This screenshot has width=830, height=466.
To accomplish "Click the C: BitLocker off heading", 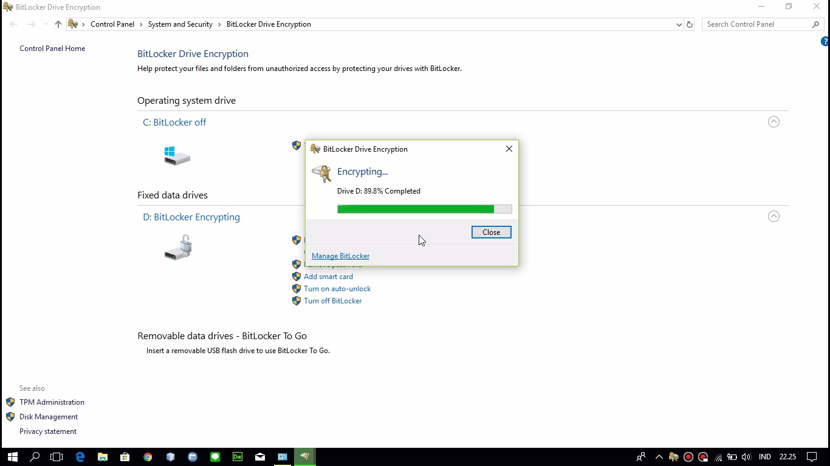I will click(174, 123).
